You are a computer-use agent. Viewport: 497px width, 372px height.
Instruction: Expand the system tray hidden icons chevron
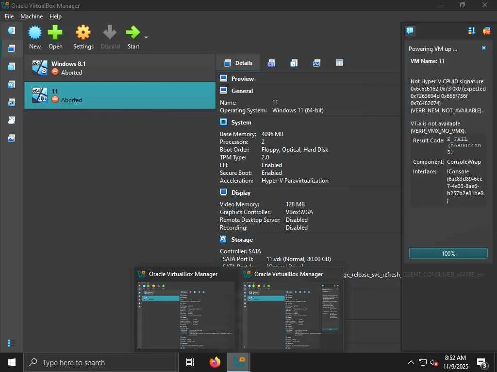411,362
